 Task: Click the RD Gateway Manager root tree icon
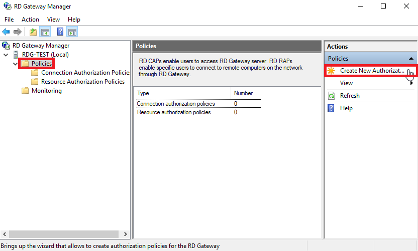[x=6, y=46]
